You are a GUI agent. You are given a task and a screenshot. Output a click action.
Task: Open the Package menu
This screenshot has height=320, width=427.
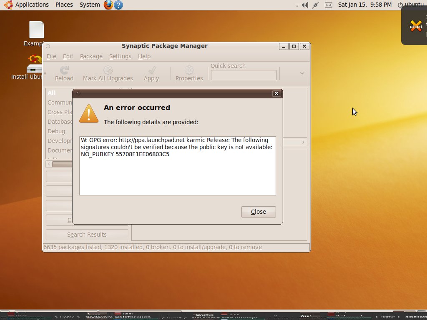[91, 56]
